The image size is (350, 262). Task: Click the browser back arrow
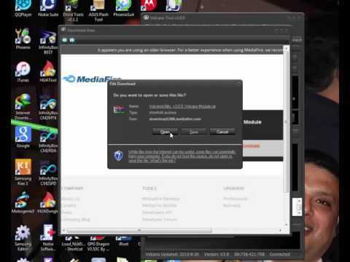coord(64,40)
